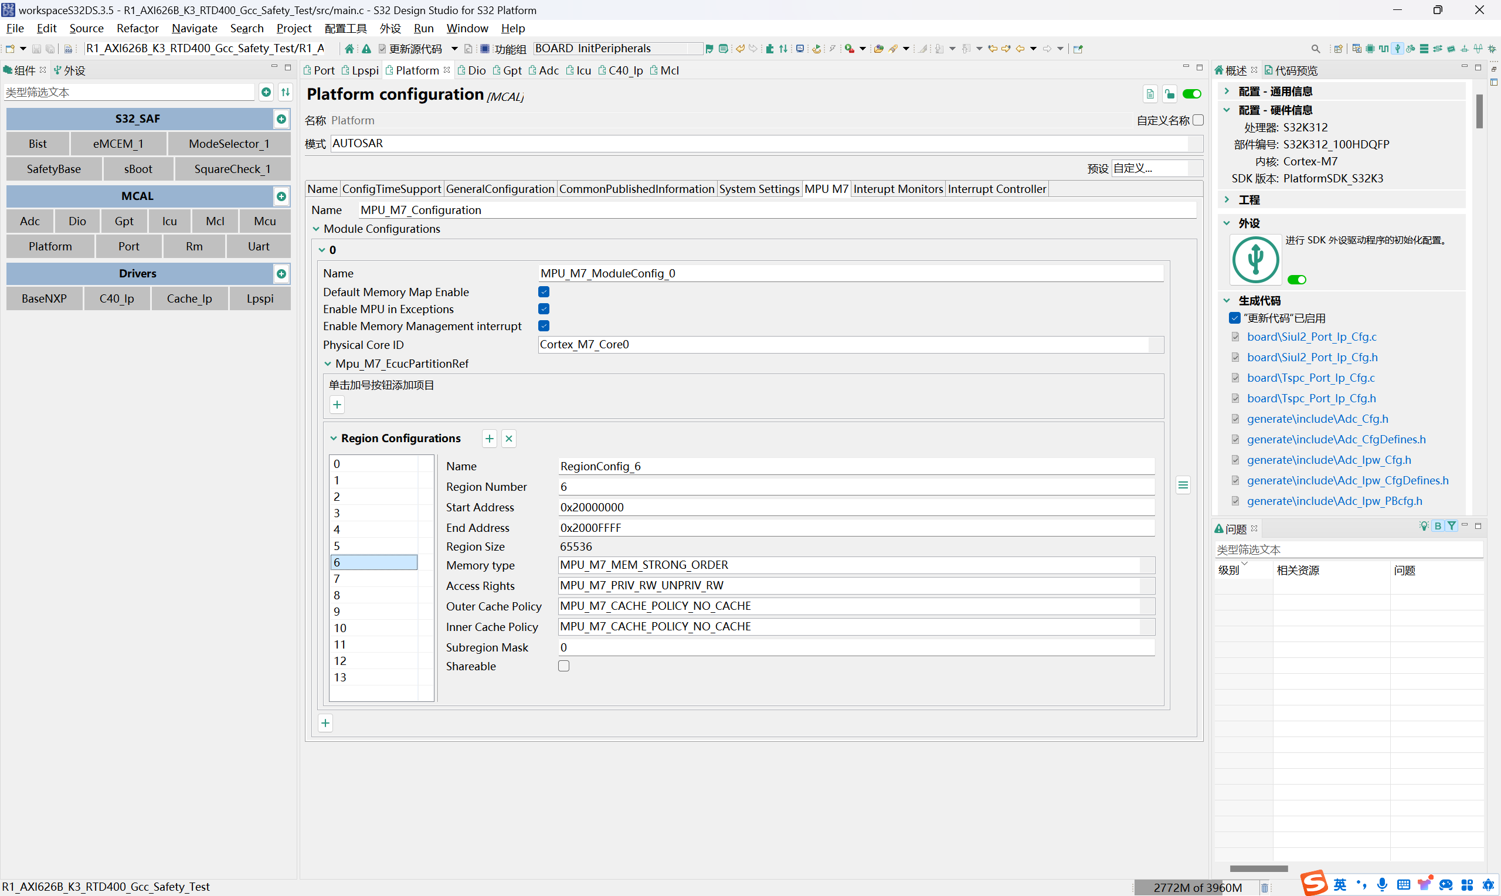The width and height of the screenshot is (1501, 896).
Task: Add Mpu_M7_EcucPartitionRef item with plus button
Action: click(337, 405)
